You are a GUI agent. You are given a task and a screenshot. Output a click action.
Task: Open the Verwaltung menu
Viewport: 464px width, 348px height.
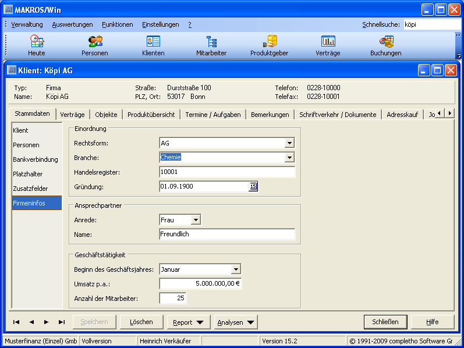(x=27, y=24)
